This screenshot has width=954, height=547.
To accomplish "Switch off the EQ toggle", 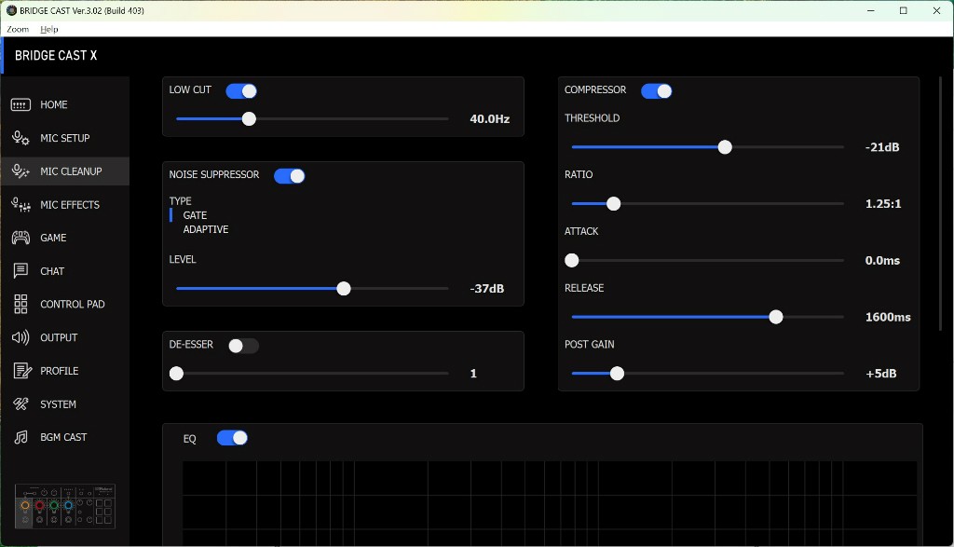I will pyautogui.click(x=232, y=438).
